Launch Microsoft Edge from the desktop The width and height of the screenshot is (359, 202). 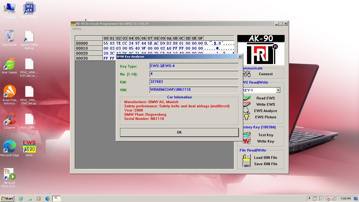click(x=9, y=147)
